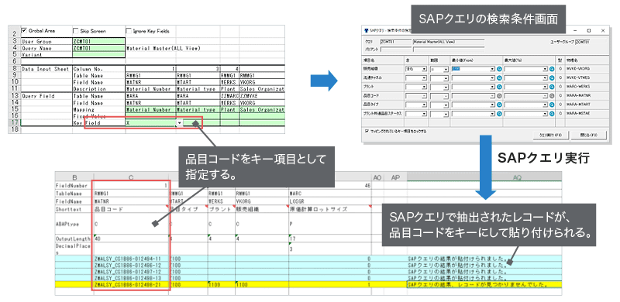
Task: Select column header C in result sheet
Action: [131, 178]
